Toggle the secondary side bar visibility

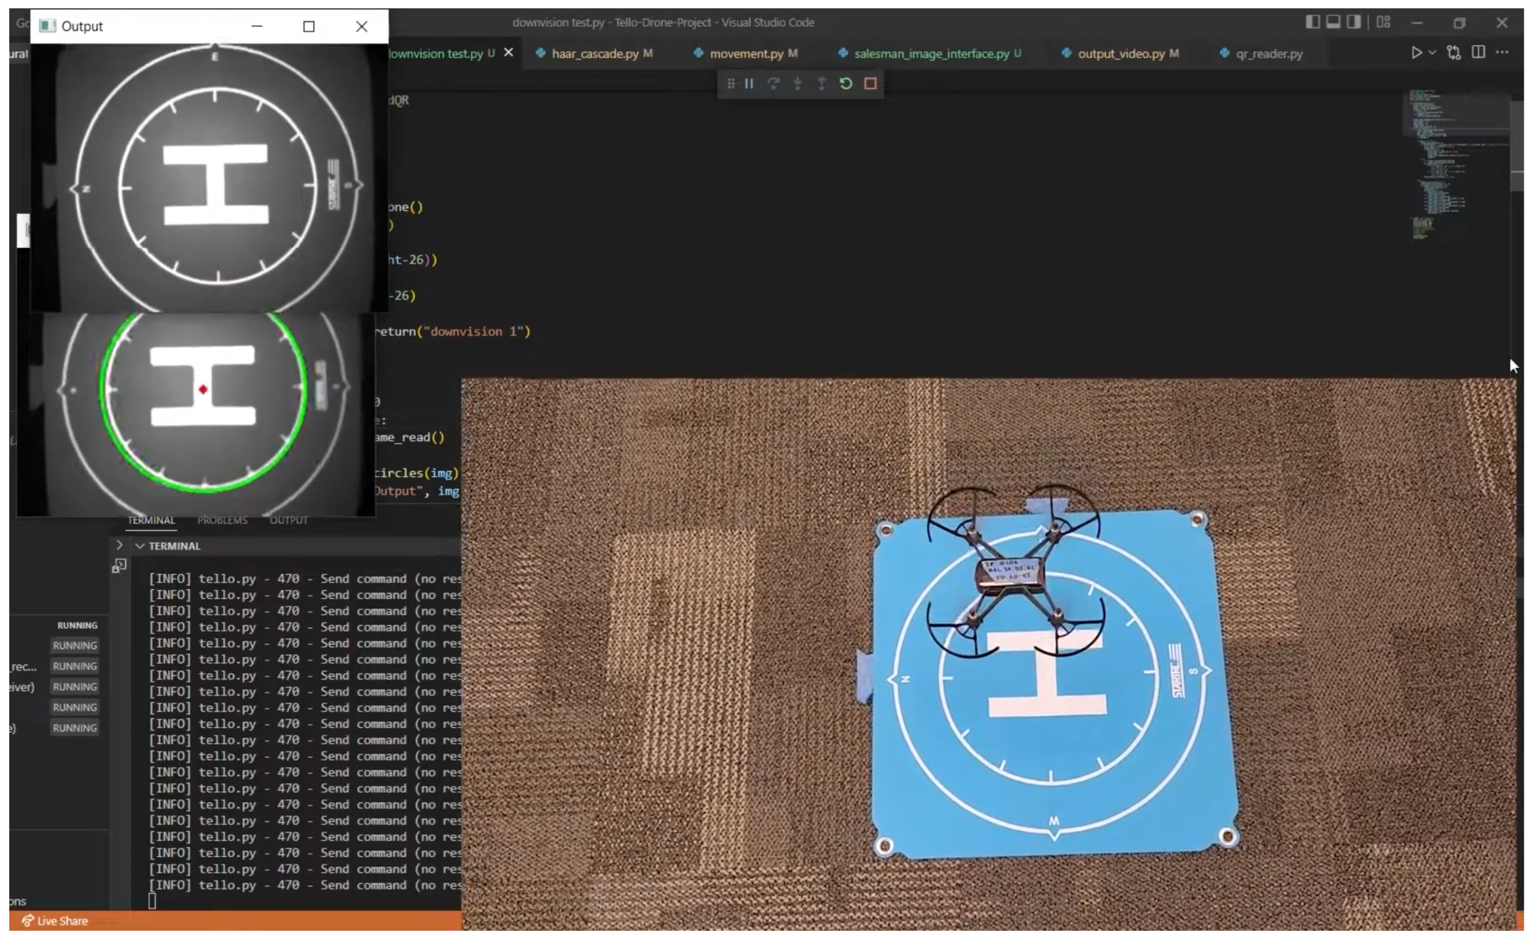click(1353, 22)
